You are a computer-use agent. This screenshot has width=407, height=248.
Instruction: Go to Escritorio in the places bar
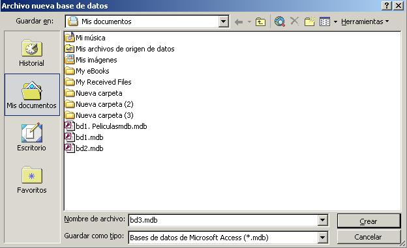click(32, 137)
